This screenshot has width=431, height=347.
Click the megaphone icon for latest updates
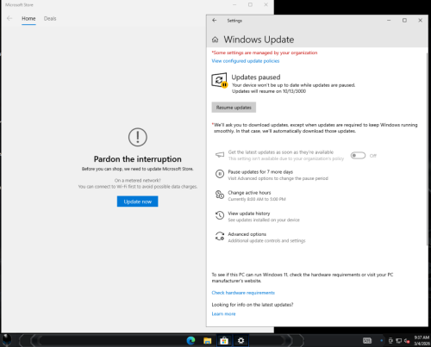pyautogui.click(x=220, y=155)
